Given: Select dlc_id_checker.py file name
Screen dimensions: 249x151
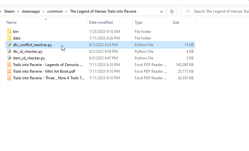Looking at the screenshot, I should (28, 51).
